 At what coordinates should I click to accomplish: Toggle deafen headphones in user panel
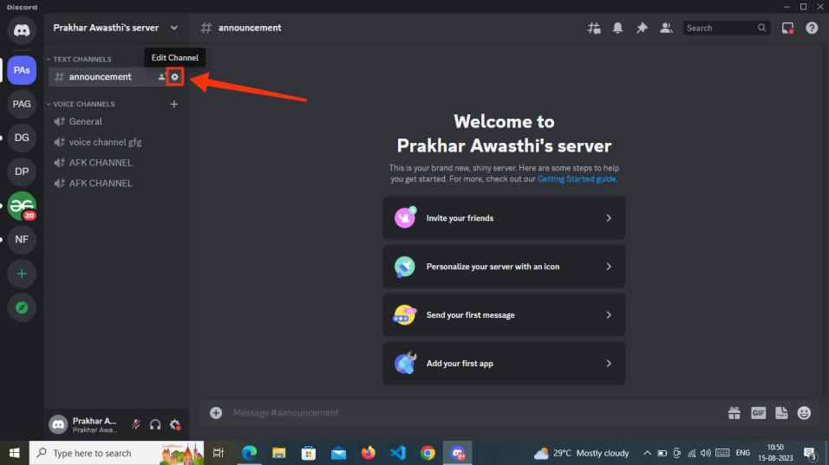(x=155, y=424)
